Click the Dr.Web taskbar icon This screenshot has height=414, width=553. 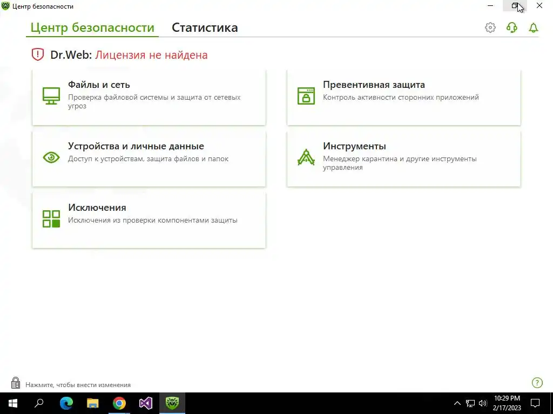pos(172,403)
